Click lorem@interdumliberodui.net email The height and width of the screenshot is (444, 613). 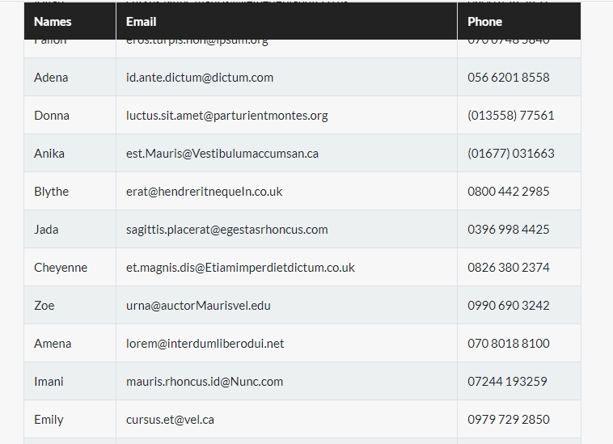tap(205, 343)
